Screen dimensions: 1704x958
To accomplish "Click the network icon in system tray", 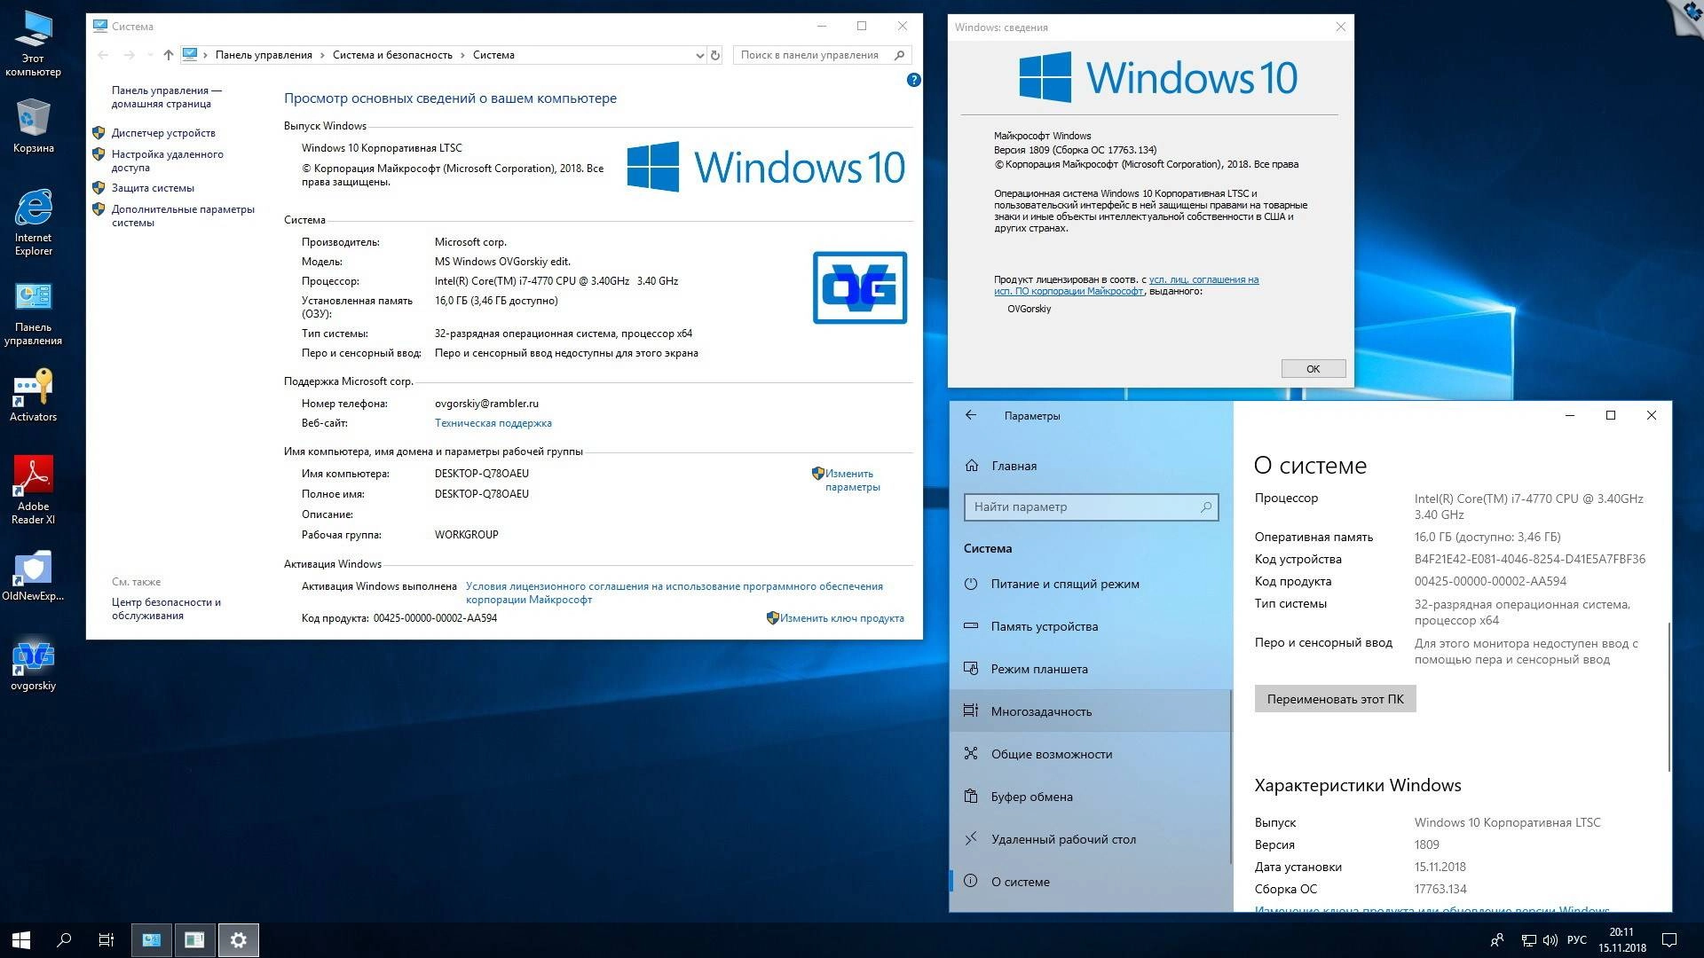I will click(1528, 939).
